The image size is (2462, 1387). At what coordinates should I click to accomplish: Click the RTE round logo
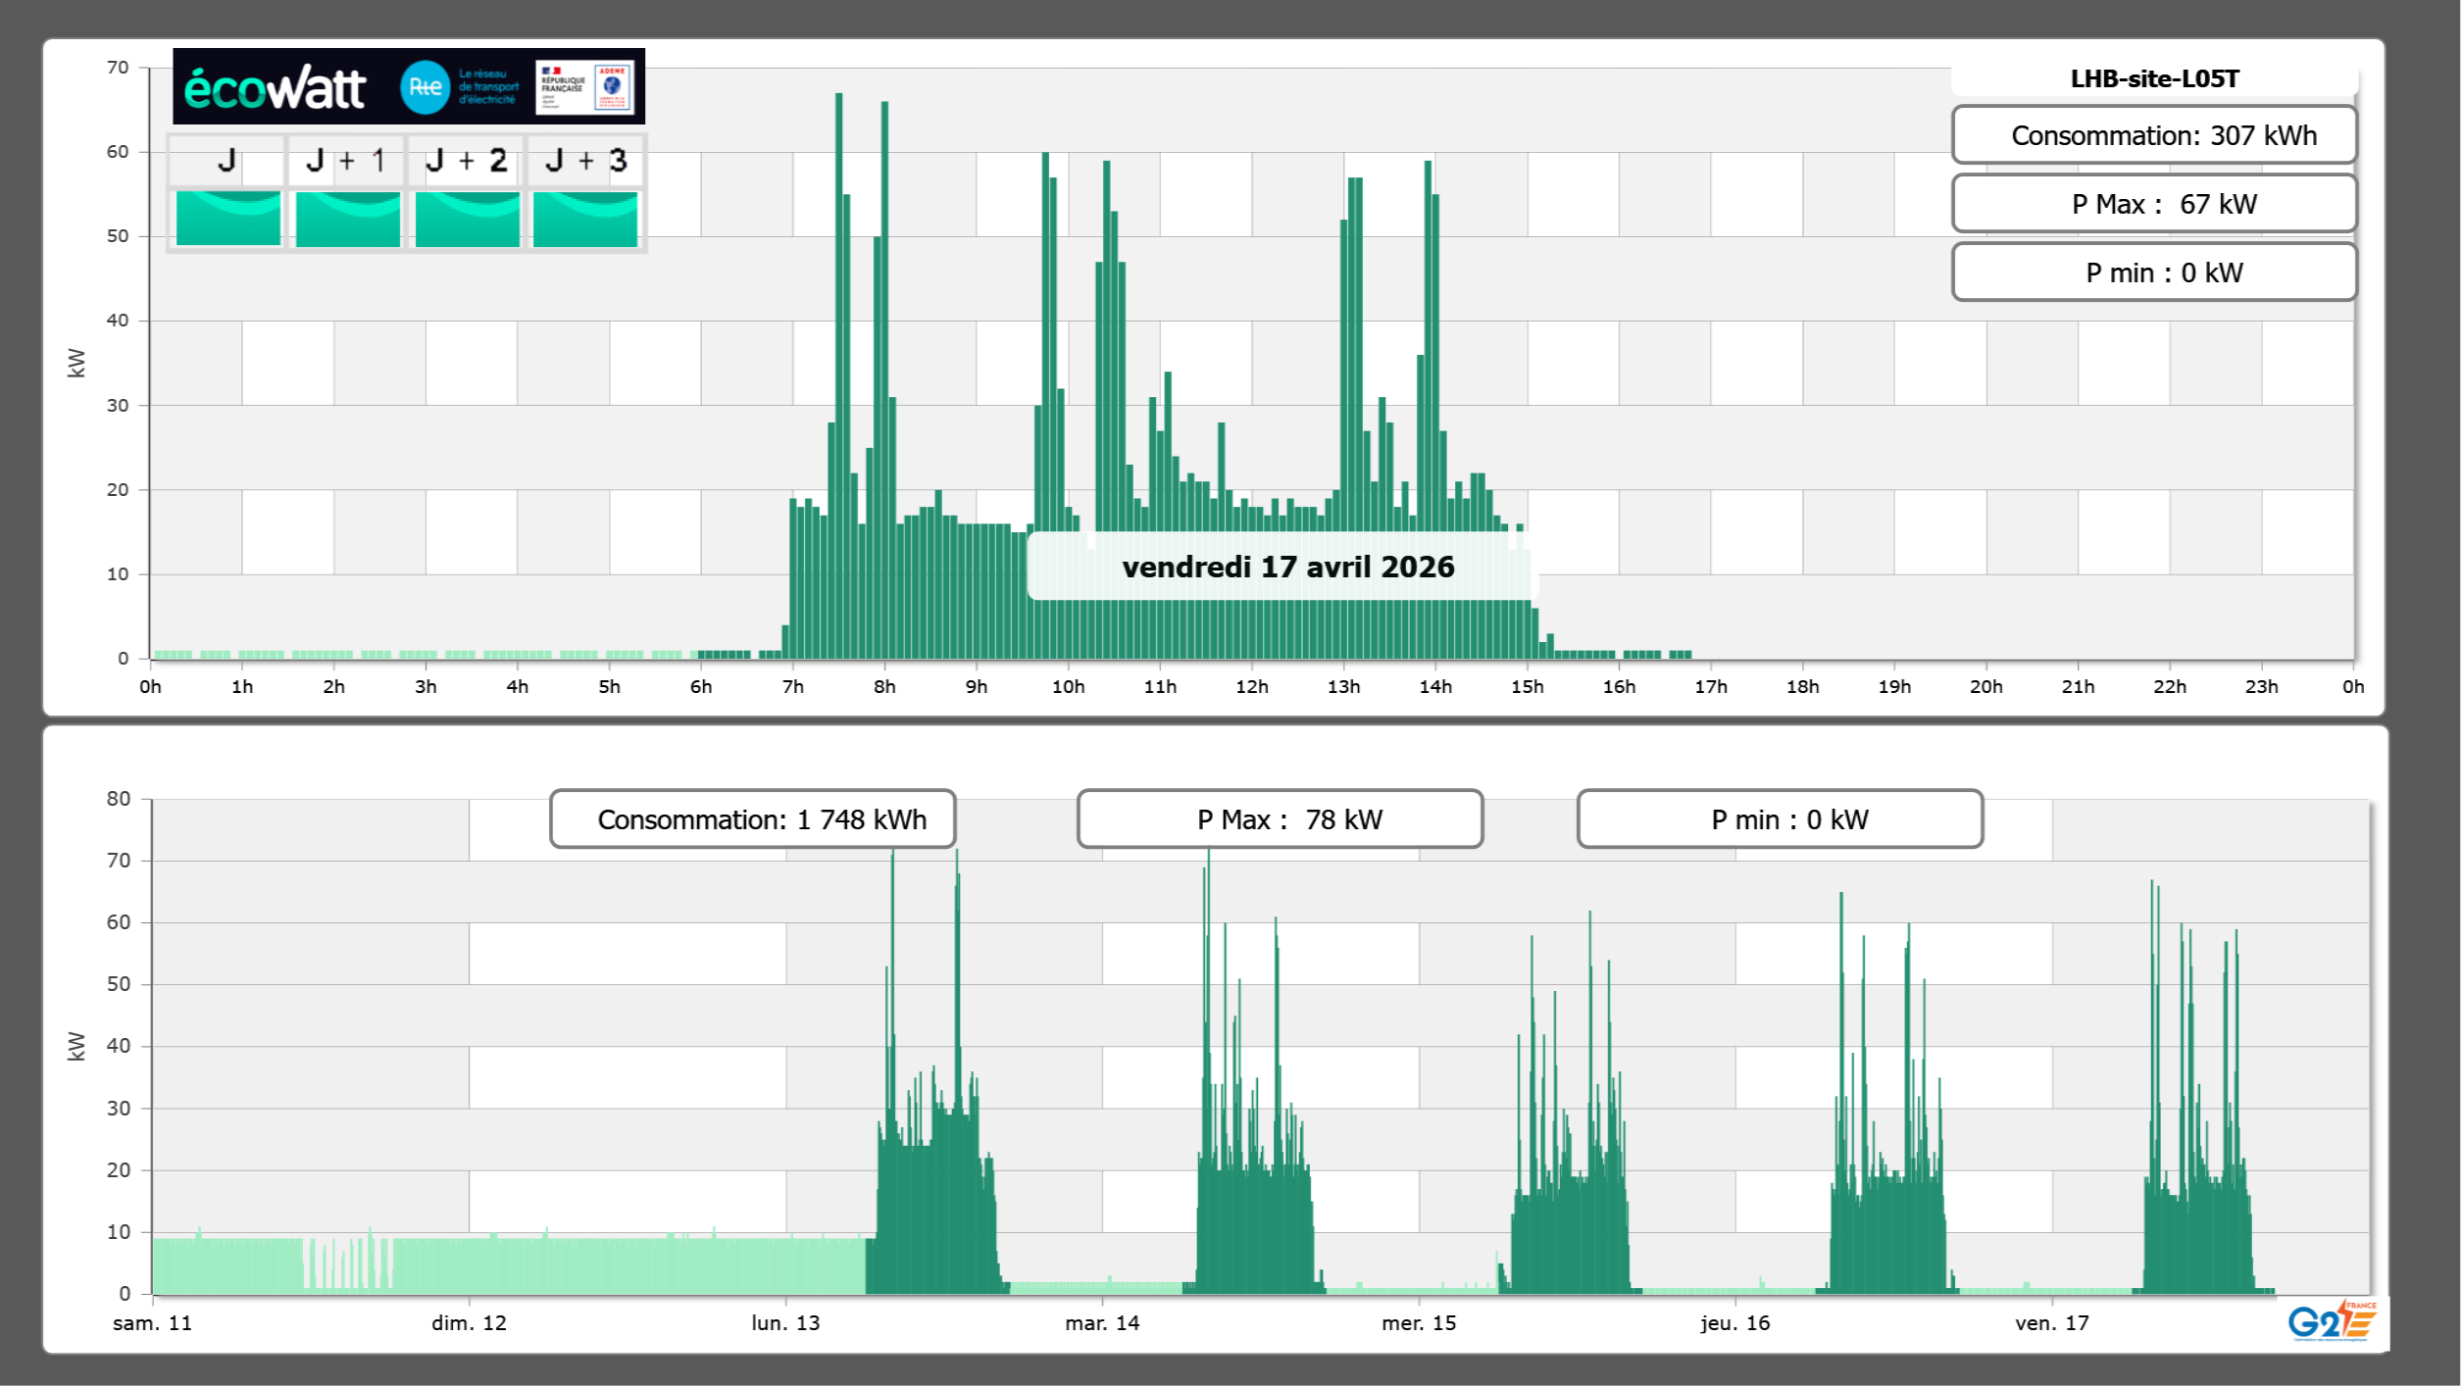[425, 87]
